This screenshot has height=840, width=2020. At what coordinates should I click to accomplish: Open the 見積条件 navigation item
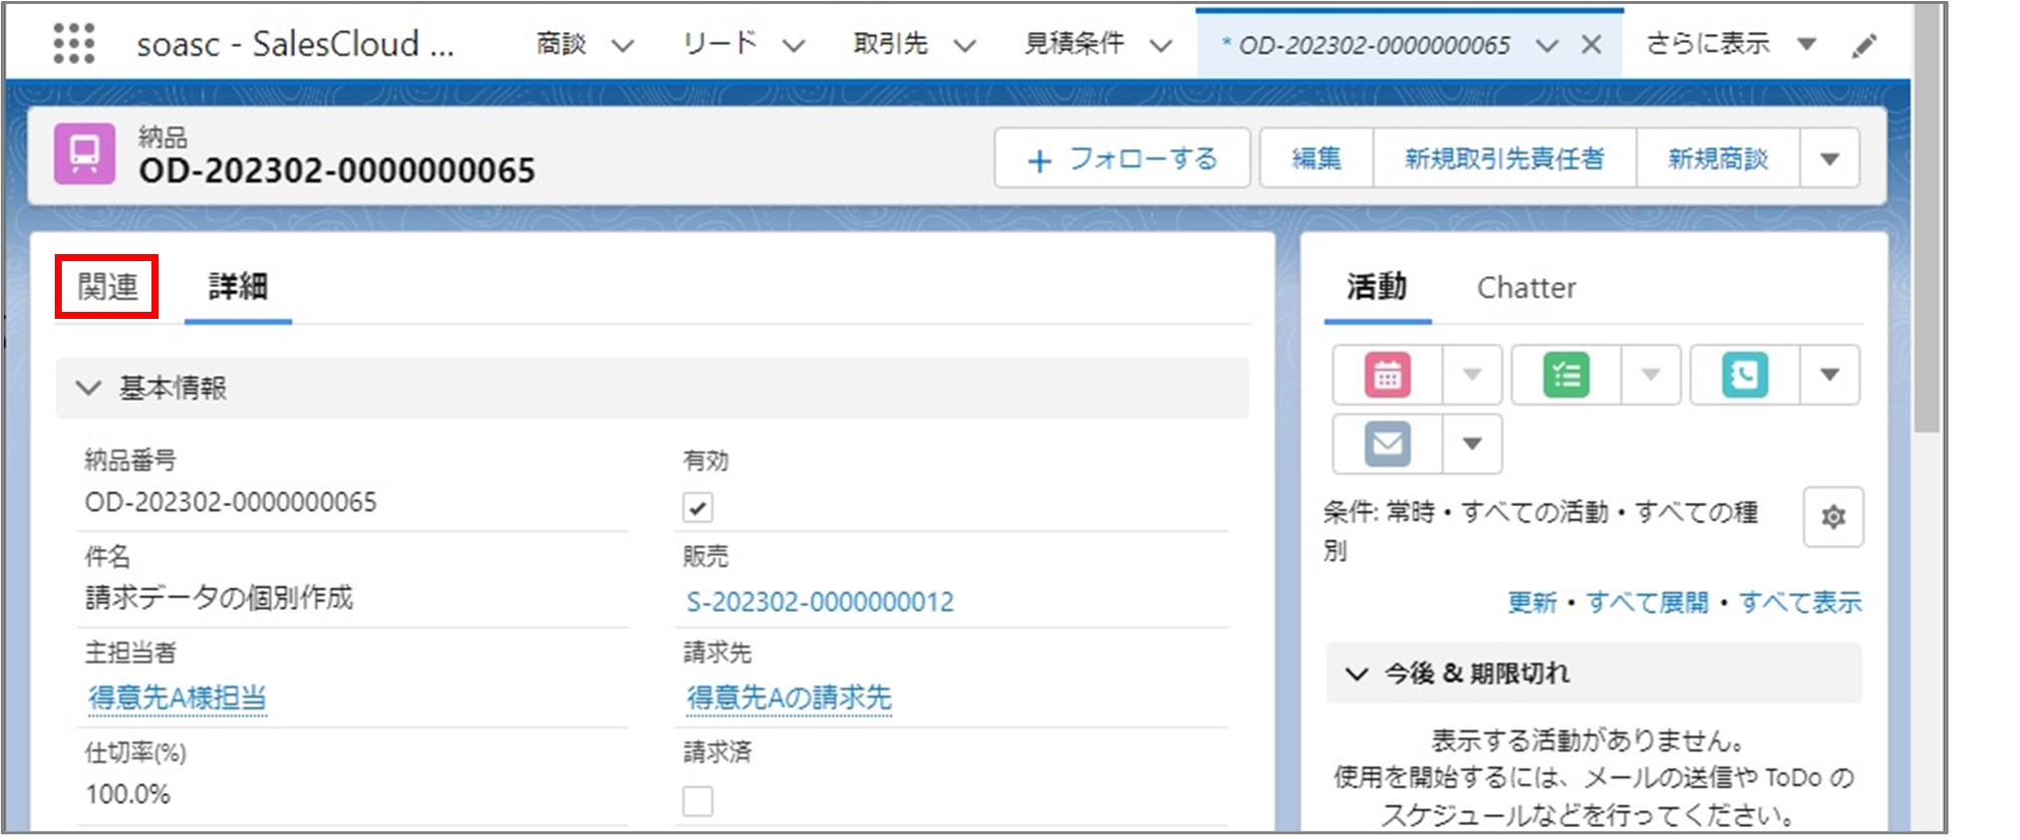pos(1074,44)
